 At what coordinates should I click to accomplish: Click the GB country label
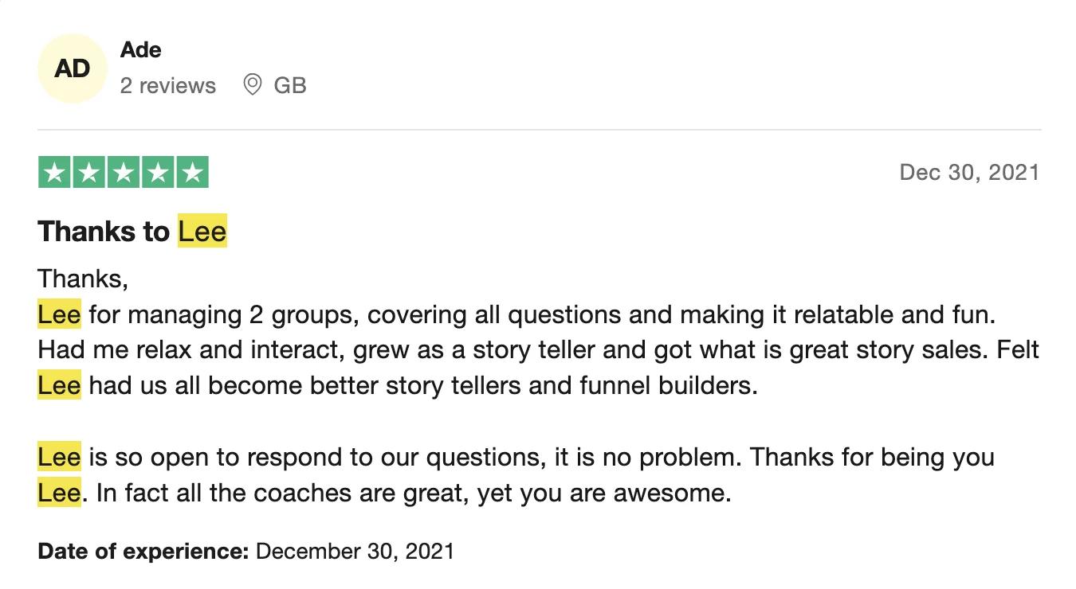pos(290,85)
